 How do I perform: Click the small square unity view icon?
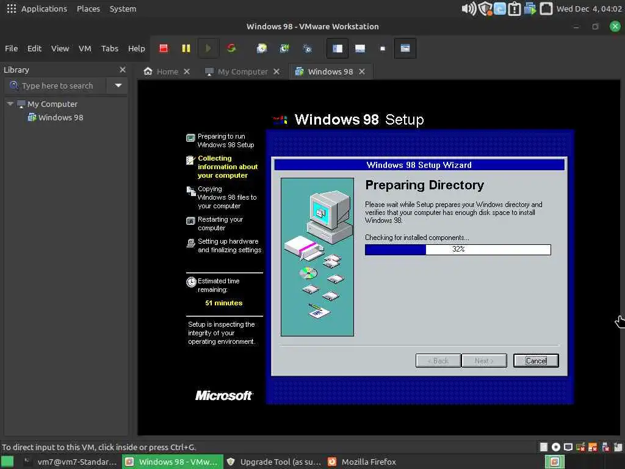point(383,48)
